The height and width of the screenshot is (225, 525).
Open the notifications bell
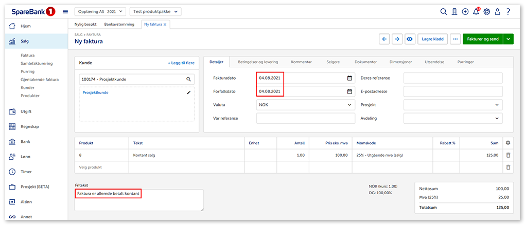coord(476,11)
